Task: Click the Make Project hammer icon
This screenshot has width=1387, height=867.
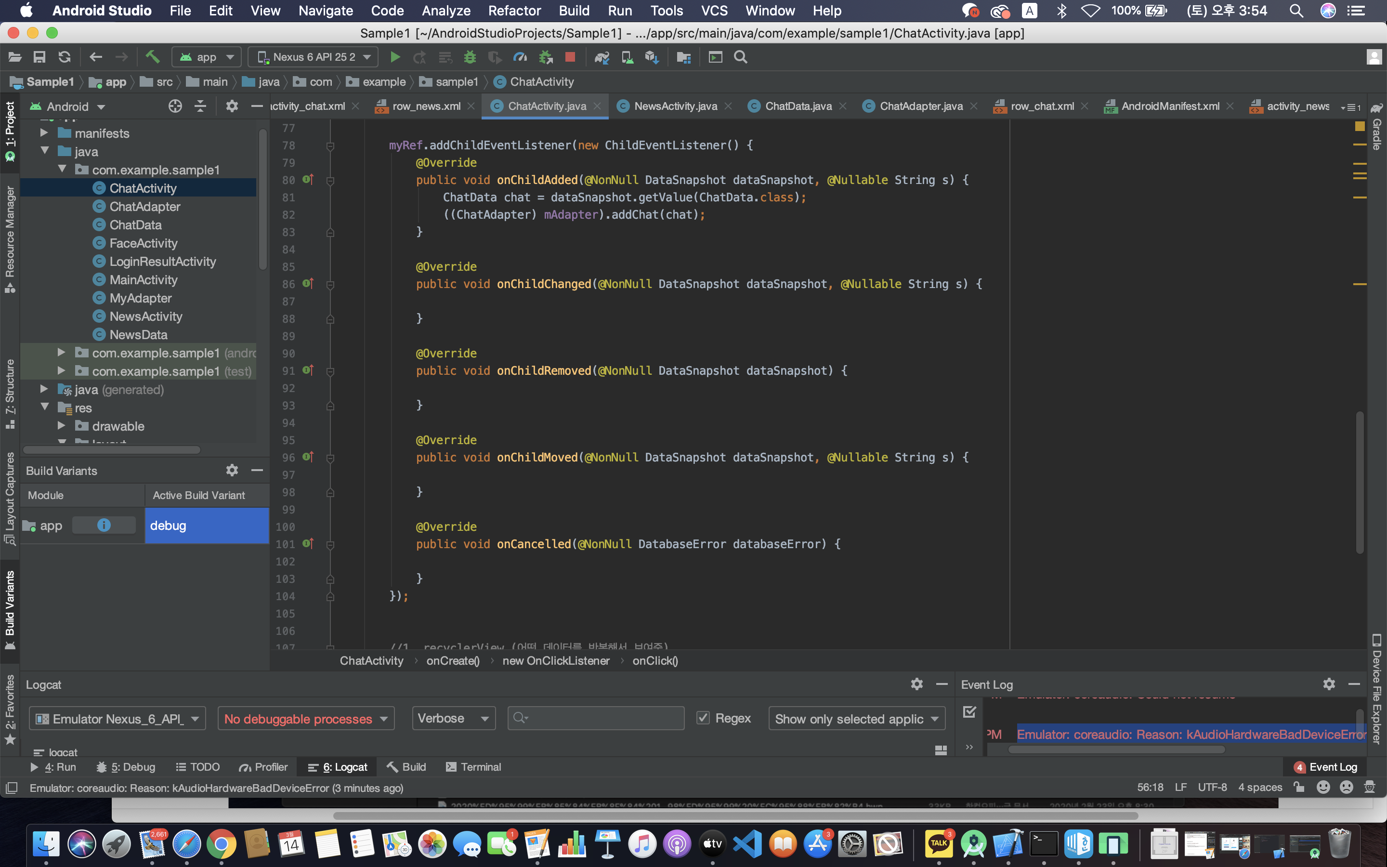Action: coord(152,57)
